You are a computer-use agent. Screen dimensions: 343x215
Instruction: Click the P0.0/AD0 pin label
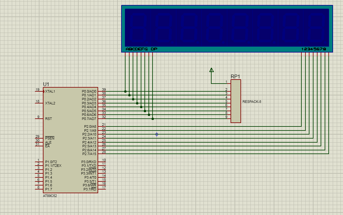pos(89,91)
